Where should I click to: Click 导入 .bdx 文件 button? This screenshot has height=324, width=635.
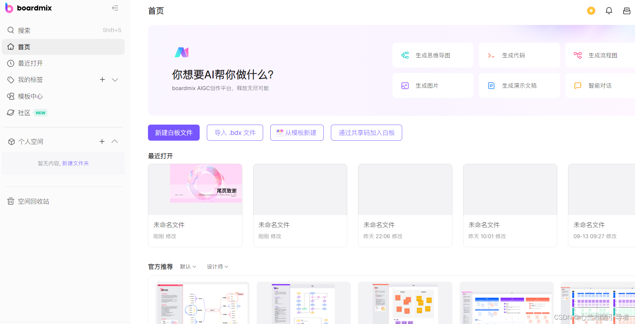point(235,132)
